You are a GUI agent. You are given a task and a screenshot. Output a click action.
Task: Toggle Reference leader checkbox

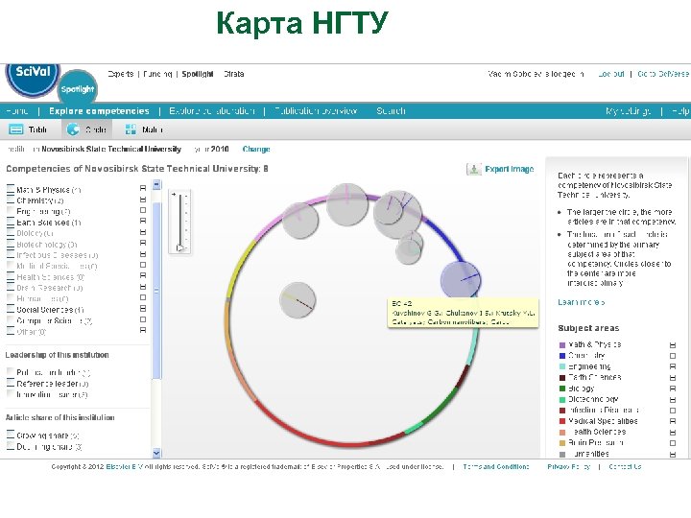click(x=11, y=383)
